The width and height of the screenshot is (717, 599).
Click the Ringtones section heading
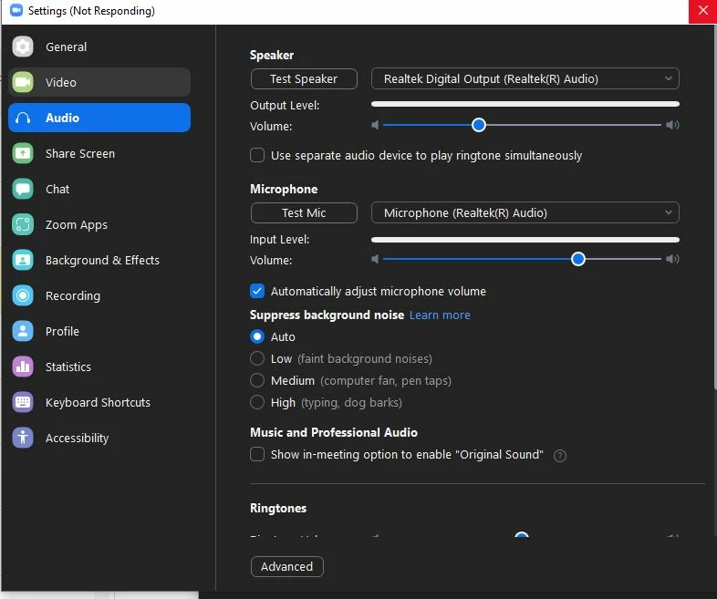[278, 508]
